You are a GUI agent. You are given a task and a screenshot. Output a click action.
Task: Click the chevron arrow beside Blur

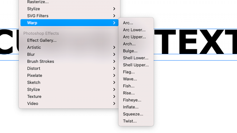[x=114, y=55]
